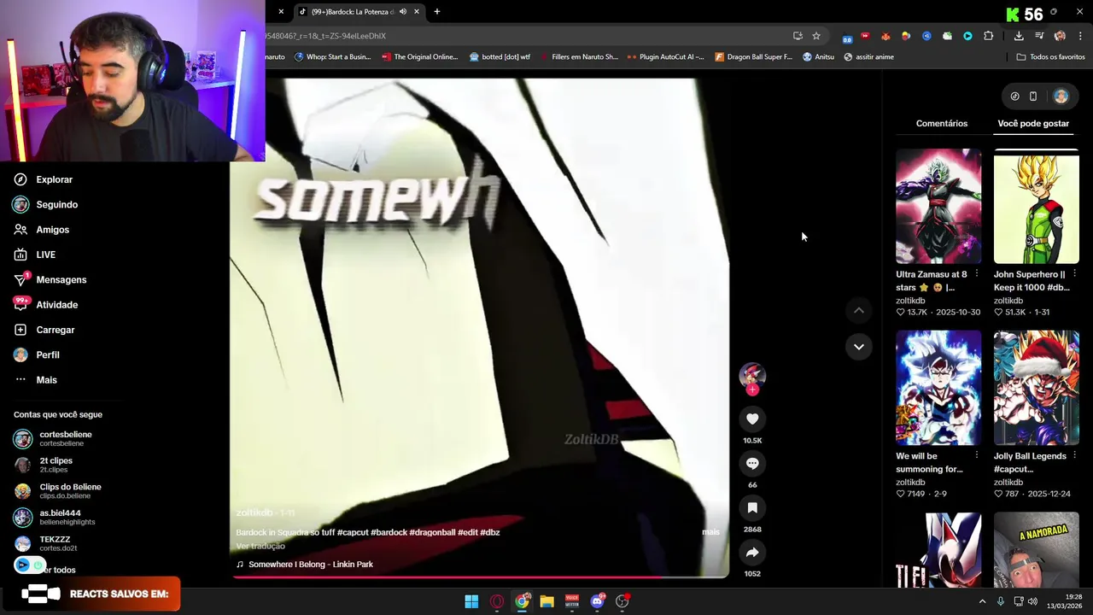
Task: Click Ver tradução under the caption
Action: coord(260,546)
